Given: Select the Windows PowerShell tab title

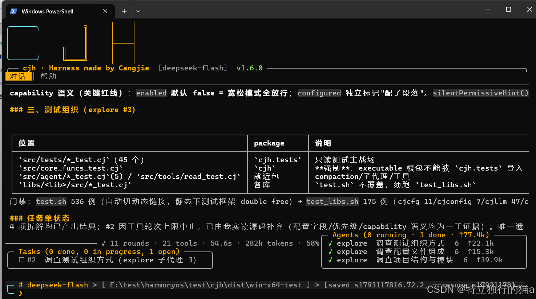Looking at the screenshot, I should (x=47, y=11).
